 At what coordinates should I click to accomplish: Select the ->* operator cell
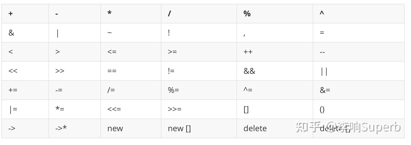click(x=75, y=128)
